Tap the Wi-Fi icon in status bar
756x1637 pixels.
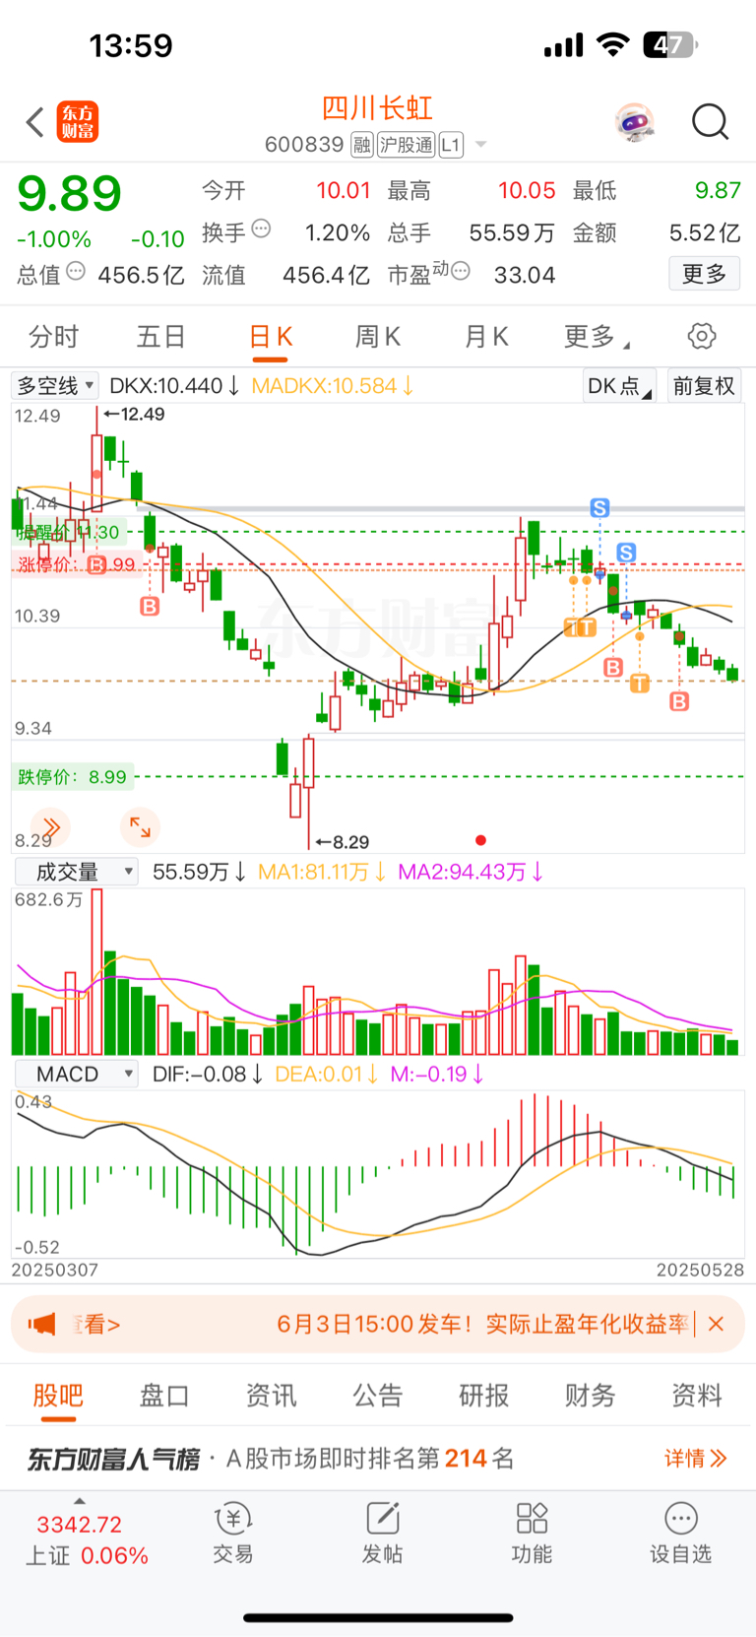point(613,44)
